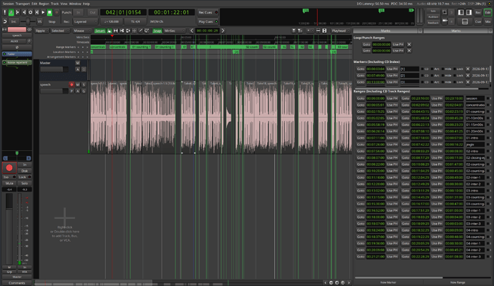
Task: Open the MinSec snap grid dropdown
Action: point(174,31)
